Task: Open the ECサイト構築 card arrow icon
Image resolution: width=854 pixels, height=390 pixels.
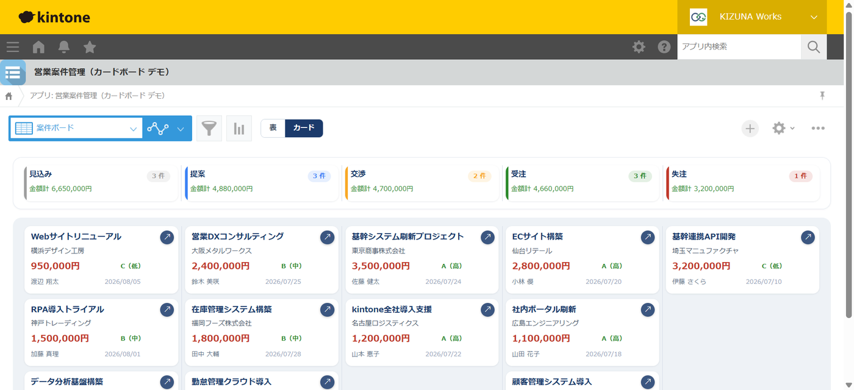Action: pyautogui.click(x=648, y=238)
